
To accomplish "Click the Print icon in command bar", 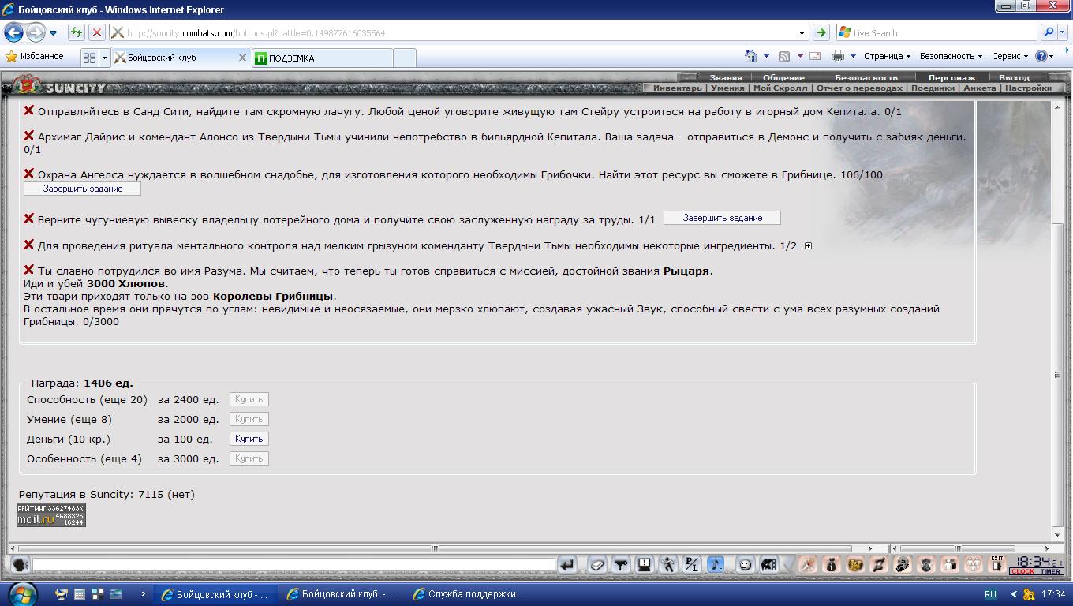I will [838, 57].
